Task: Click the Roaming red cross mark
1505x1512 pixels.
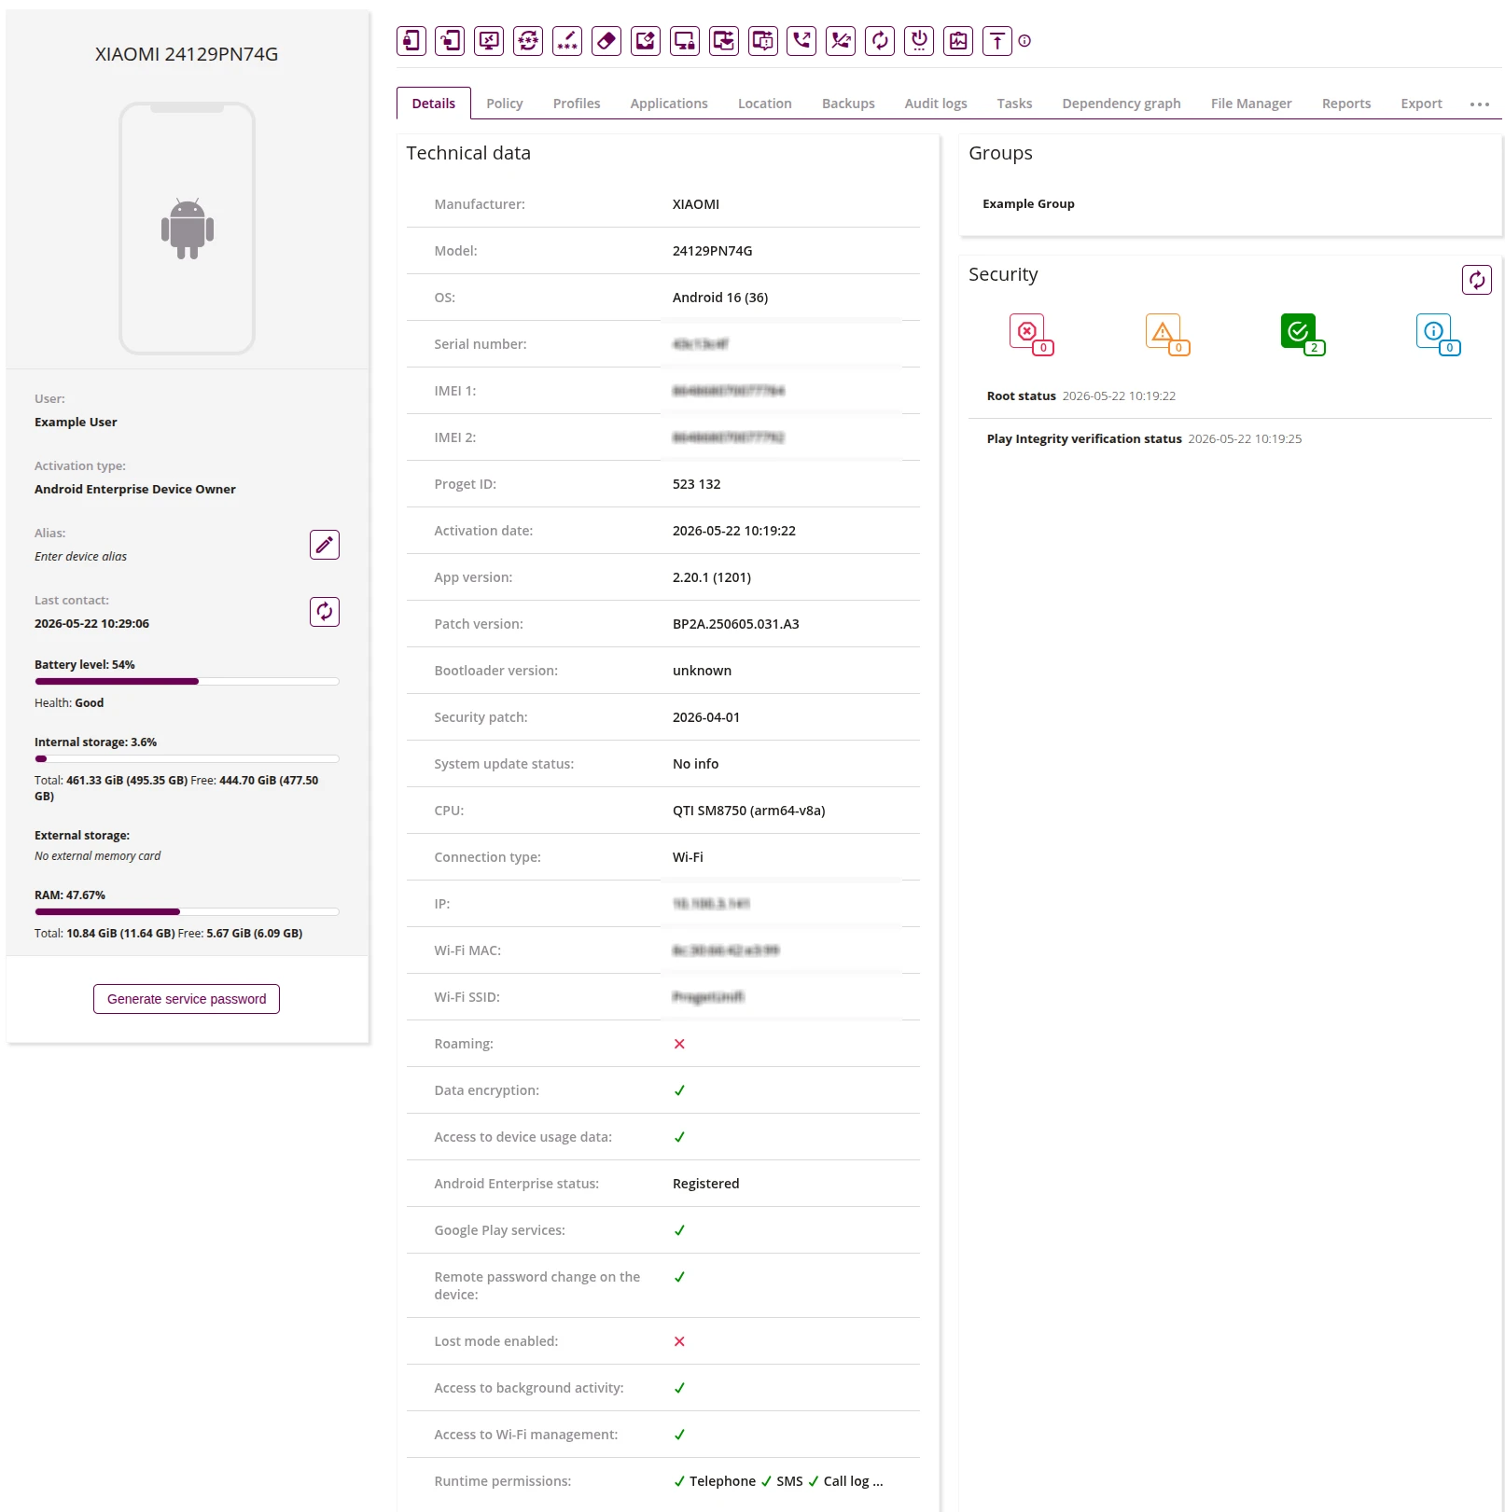Action: (679, 1044)
